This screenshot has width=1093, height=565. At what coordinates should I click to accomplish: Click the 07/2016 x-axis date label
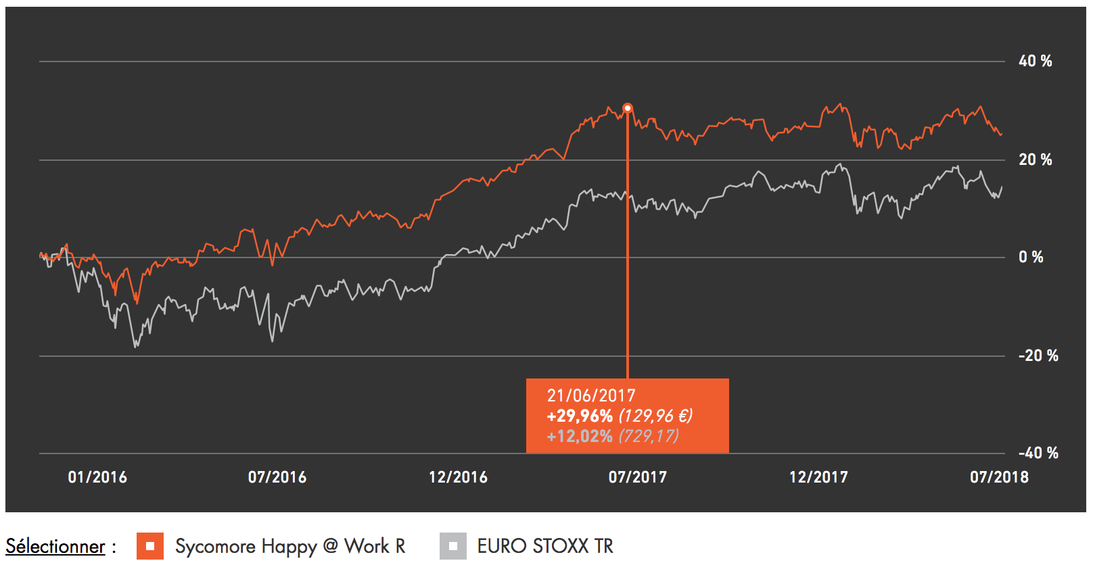277,477
